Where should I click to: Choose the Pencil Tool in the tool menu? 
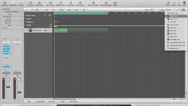(176, 16)
